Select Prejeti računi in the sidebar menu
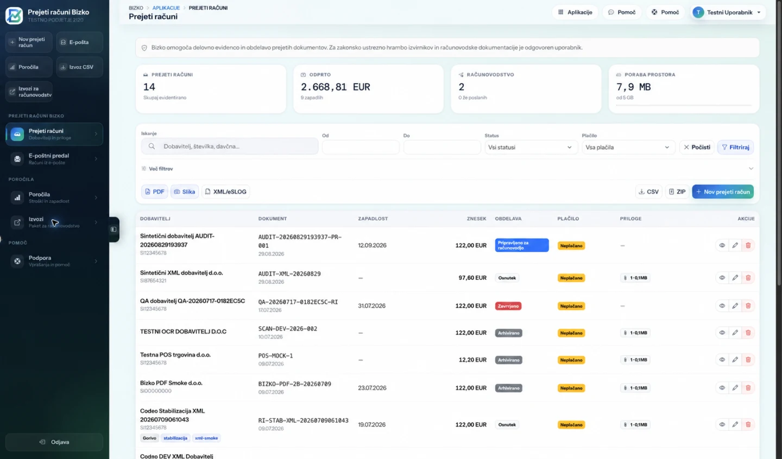The width and height of the screenshot is (782, 459). pyautogui.click(x=54, y=134)
